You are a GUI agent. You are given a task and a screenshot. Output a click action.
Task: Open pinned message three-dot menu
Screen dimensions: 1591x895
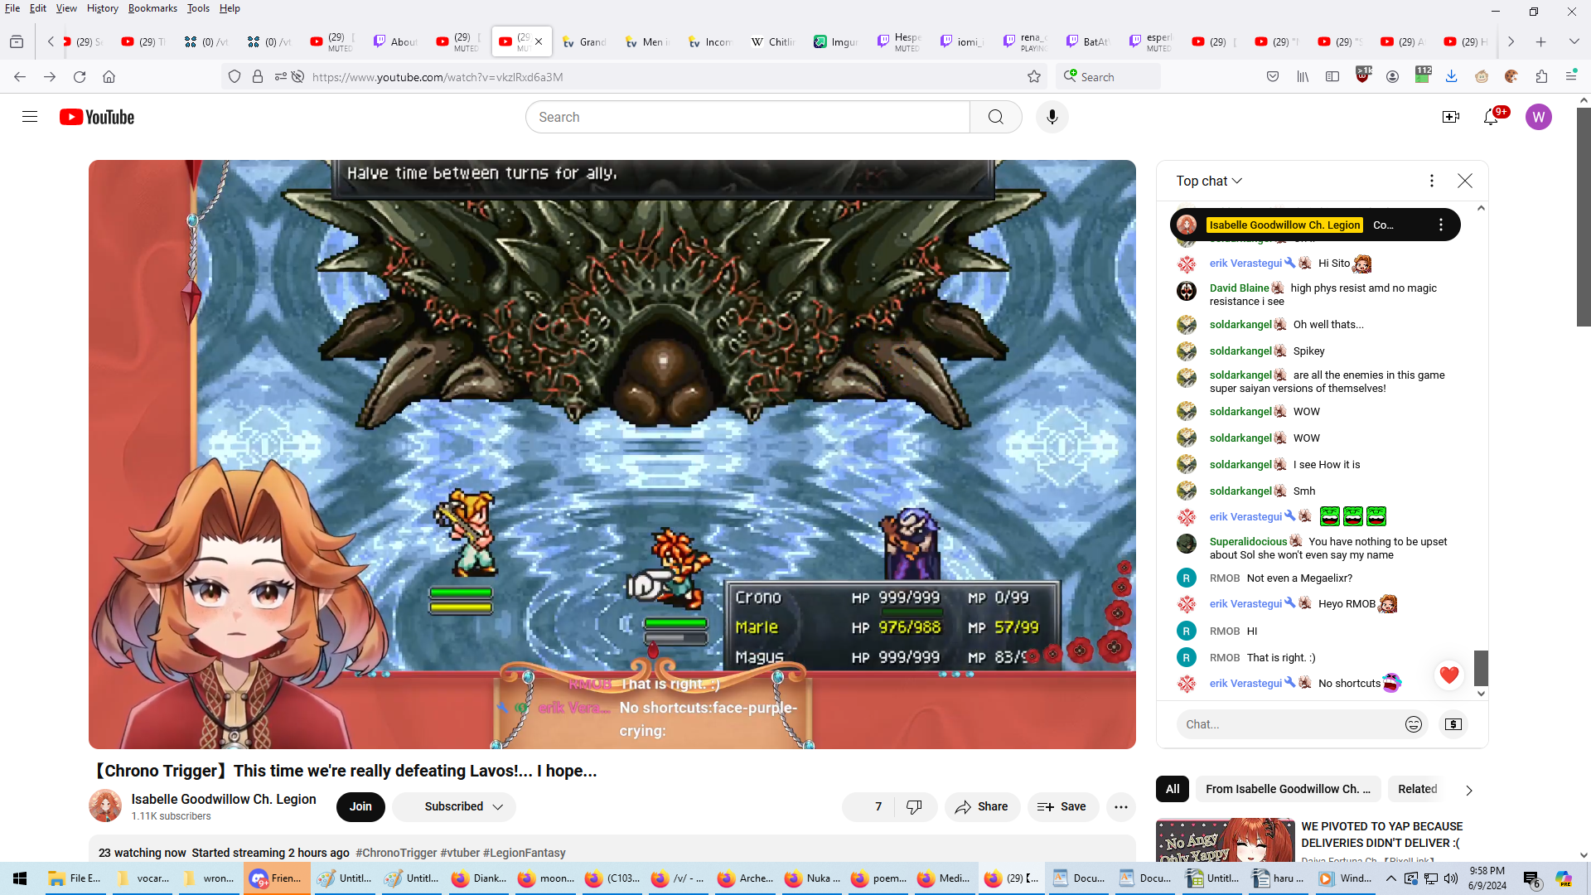click(x=1440, y=225)
